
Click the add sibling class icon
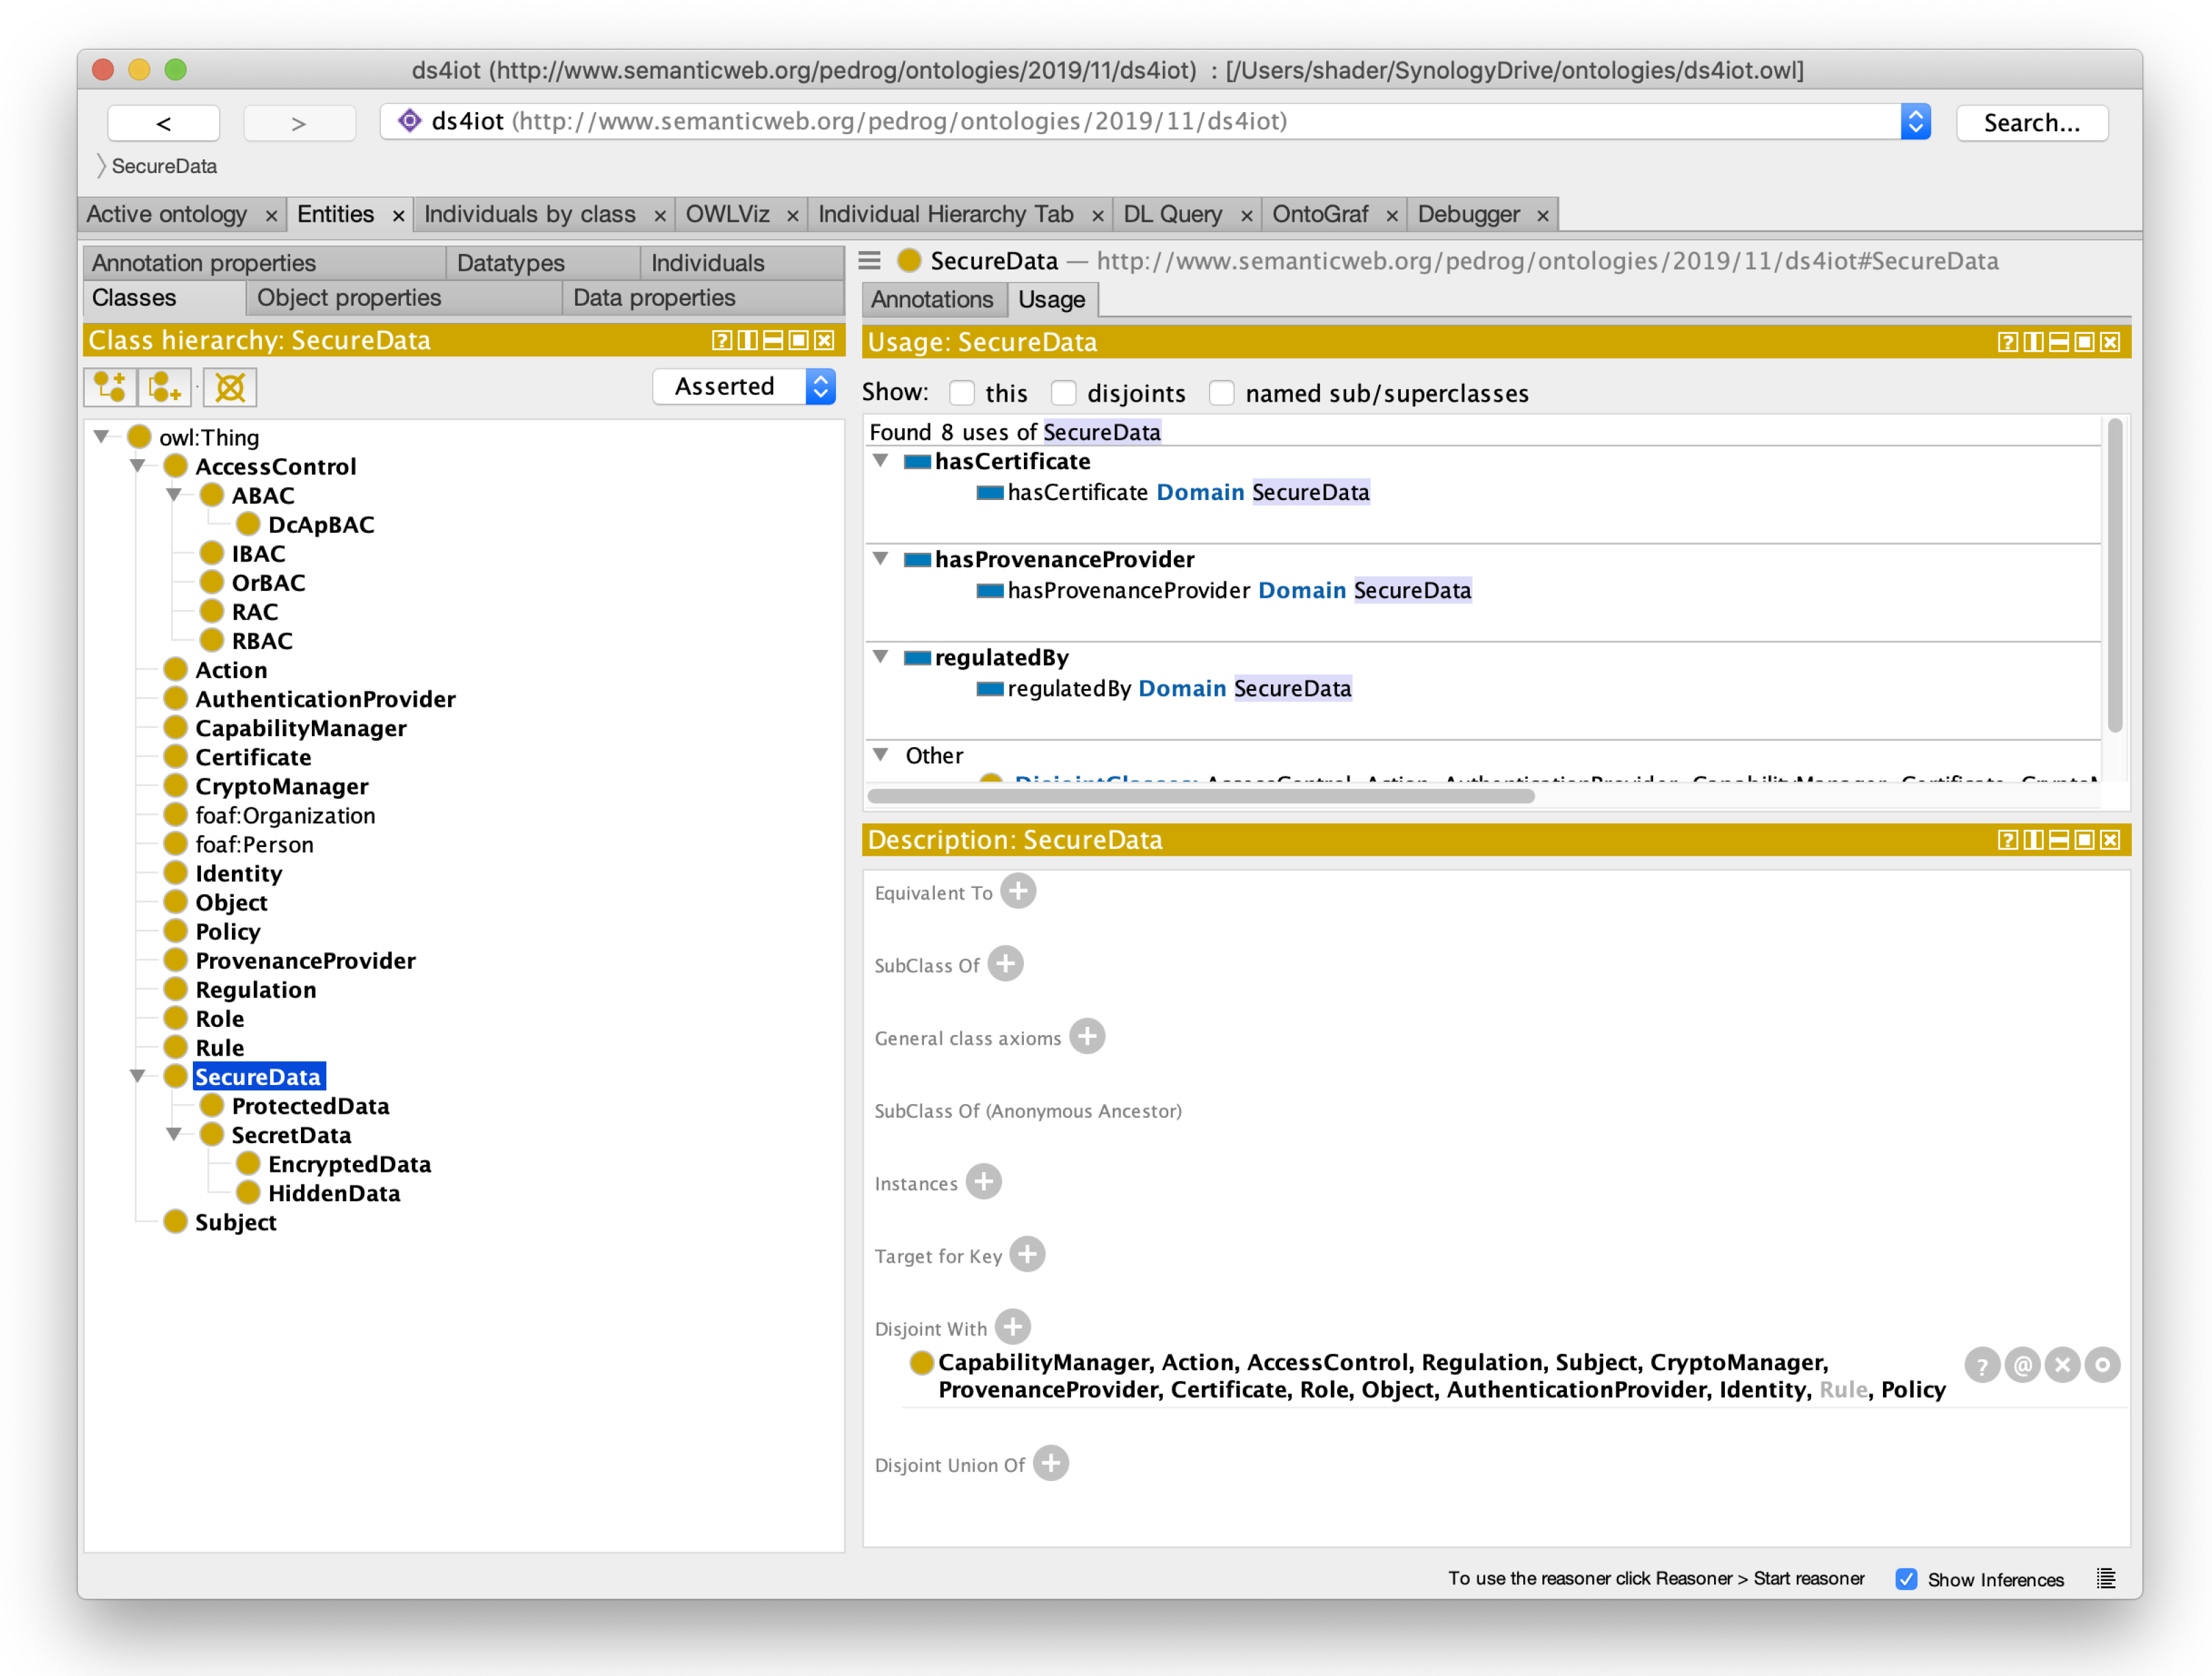pyautogui.click(x=165, y=387)
